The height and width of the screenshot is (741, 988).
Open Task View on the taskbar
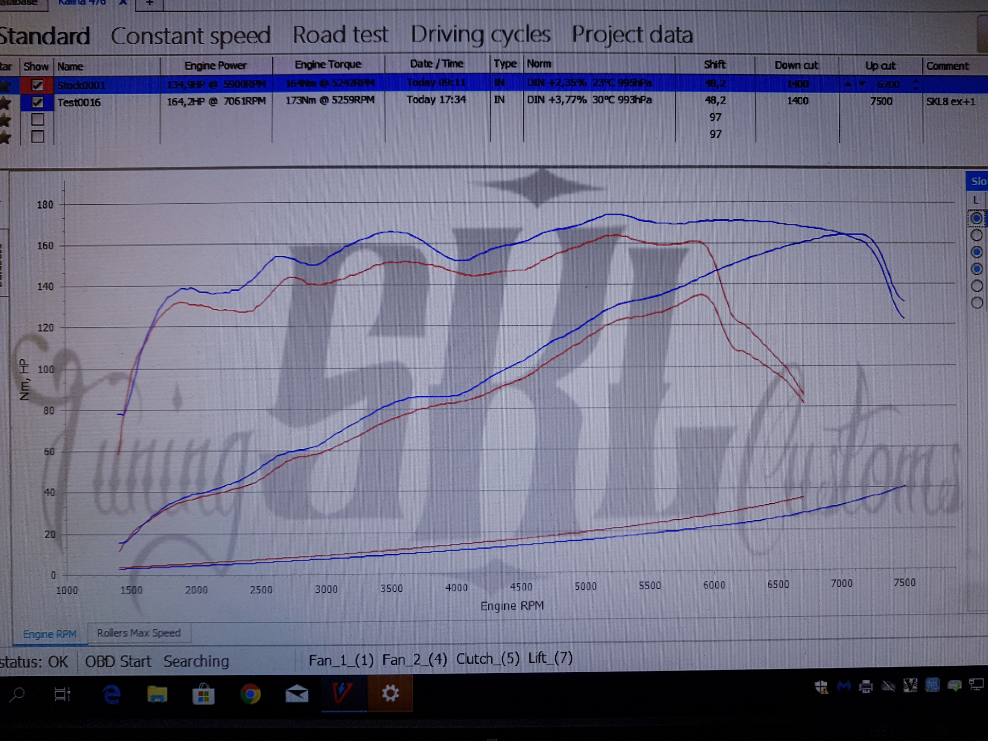pos(62,695)
